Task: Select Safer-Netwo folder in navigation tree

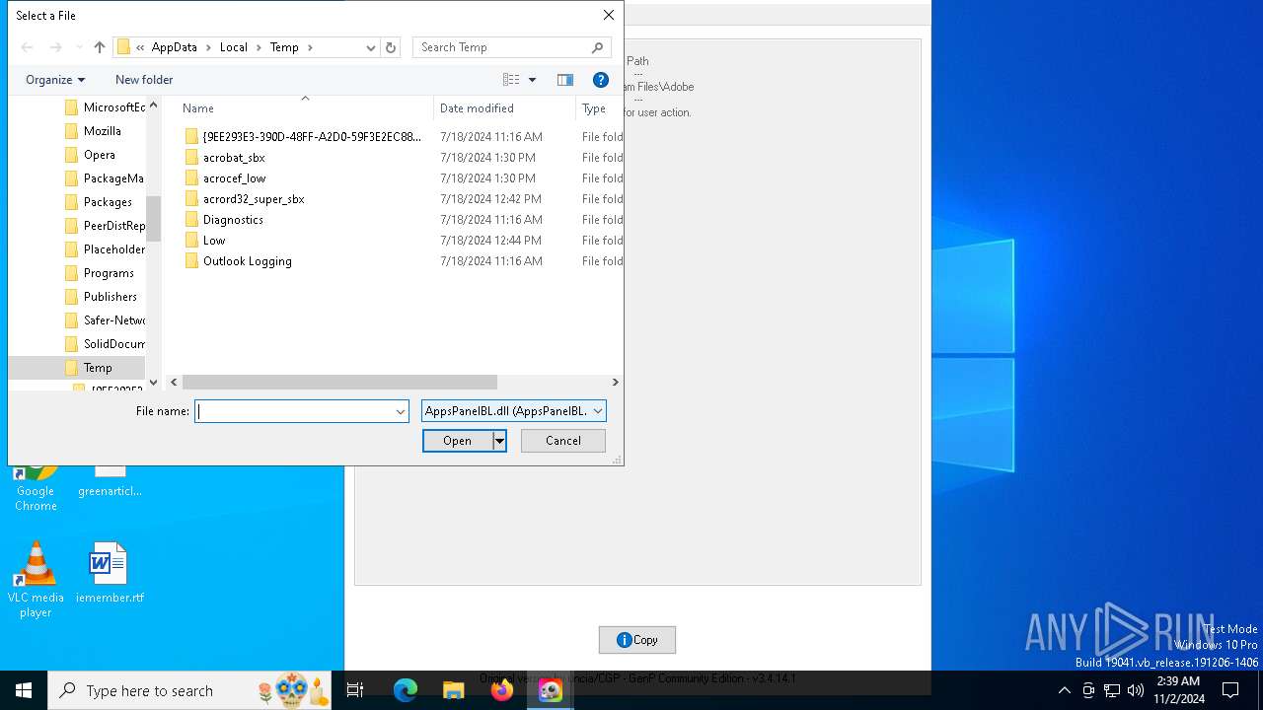Action: click(113, 320)
